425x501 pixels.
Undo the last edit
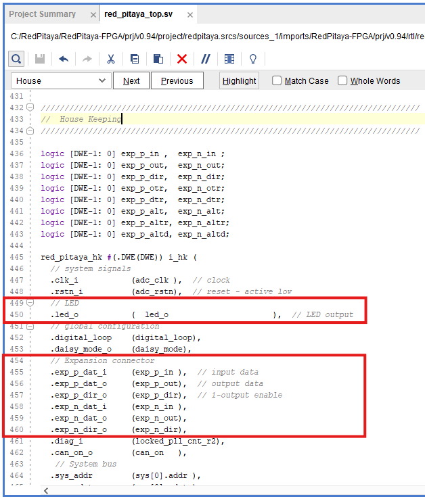(64, 59)
